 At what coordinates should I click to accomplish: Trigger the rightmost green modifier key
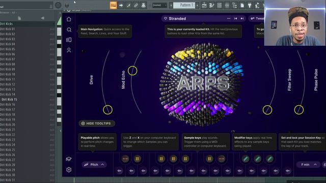[x=269, y=159]
